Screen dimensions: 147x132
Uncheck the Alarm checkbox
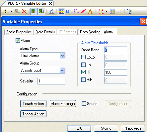coord(18,41)
